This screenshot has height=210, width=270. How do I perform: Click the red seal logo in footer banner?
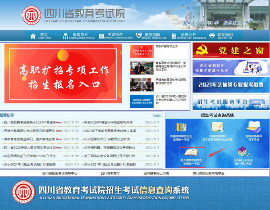point(23,192)
